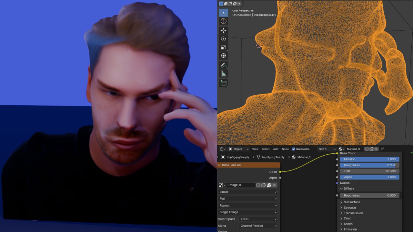Set selection mode to intersect
This screenshot has height=232, width=413.
239,4
